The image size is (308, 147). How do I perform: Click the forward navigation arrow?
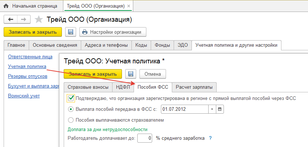tap(23, 19)
